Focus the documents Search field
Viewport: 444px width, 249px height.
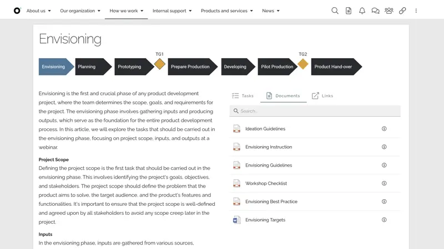pos(315,111)
